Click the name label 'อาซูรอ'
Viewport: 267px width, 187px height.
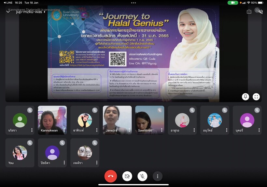point(175,130)
